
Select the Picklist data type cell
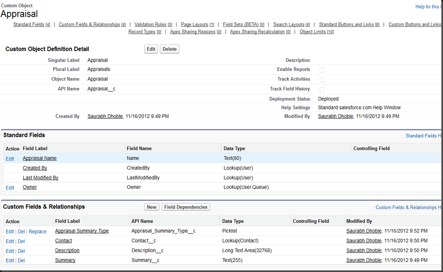tap(230, 231)
